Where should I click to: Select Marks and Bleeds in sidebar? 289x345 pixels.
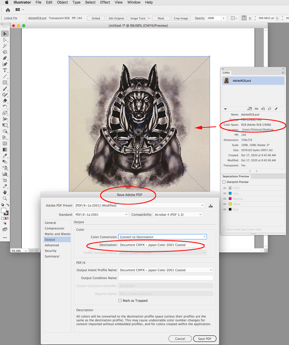click(58, 234)
